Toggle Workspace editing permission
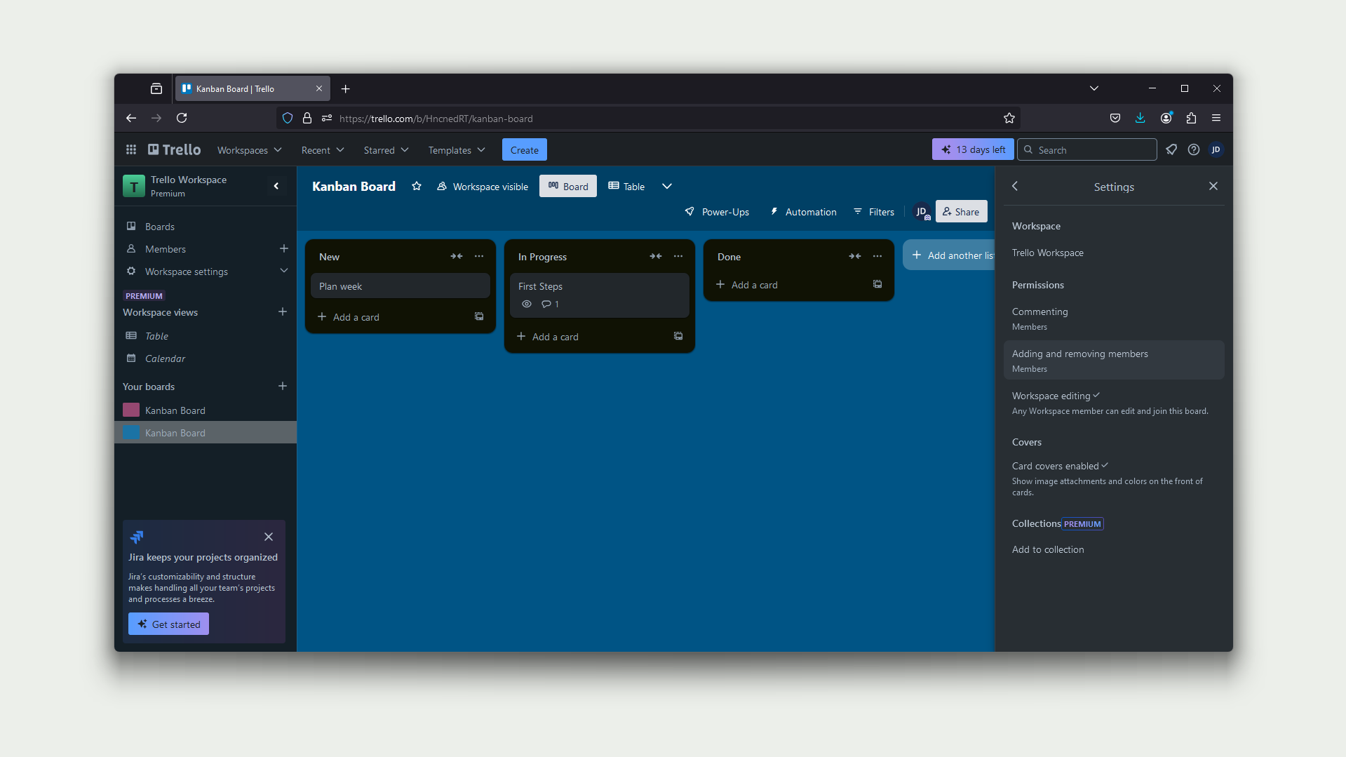The height and width of the screenshot is (757, 1346). pyautogui.click(x=1114, y=403)
